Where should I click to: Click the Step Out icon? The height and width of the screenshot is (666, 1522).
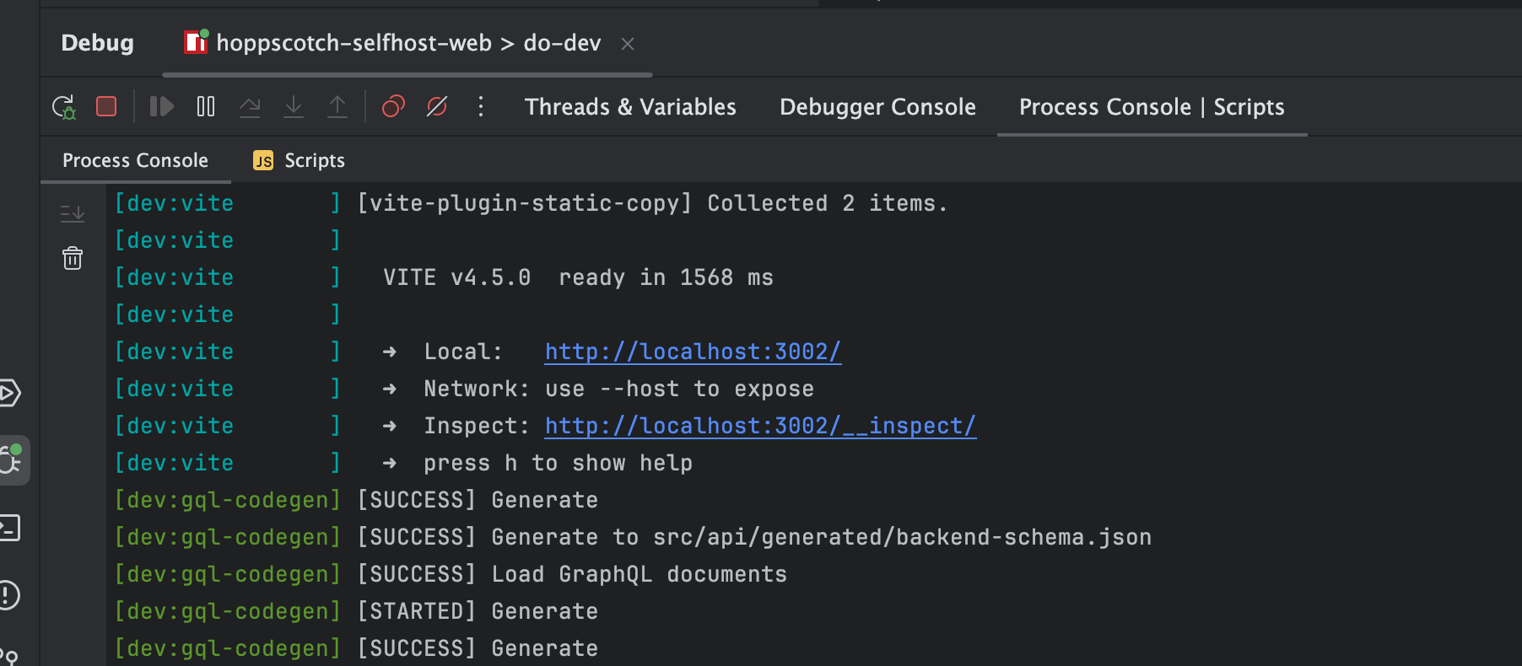tap(337, 107)
